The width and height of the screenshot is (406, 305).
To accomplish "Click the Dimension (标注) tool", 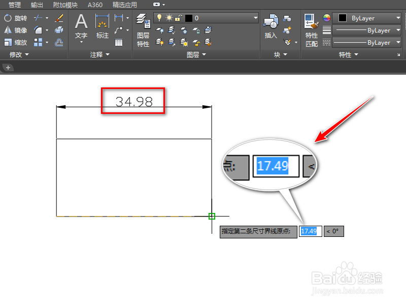I will [103, 27].
